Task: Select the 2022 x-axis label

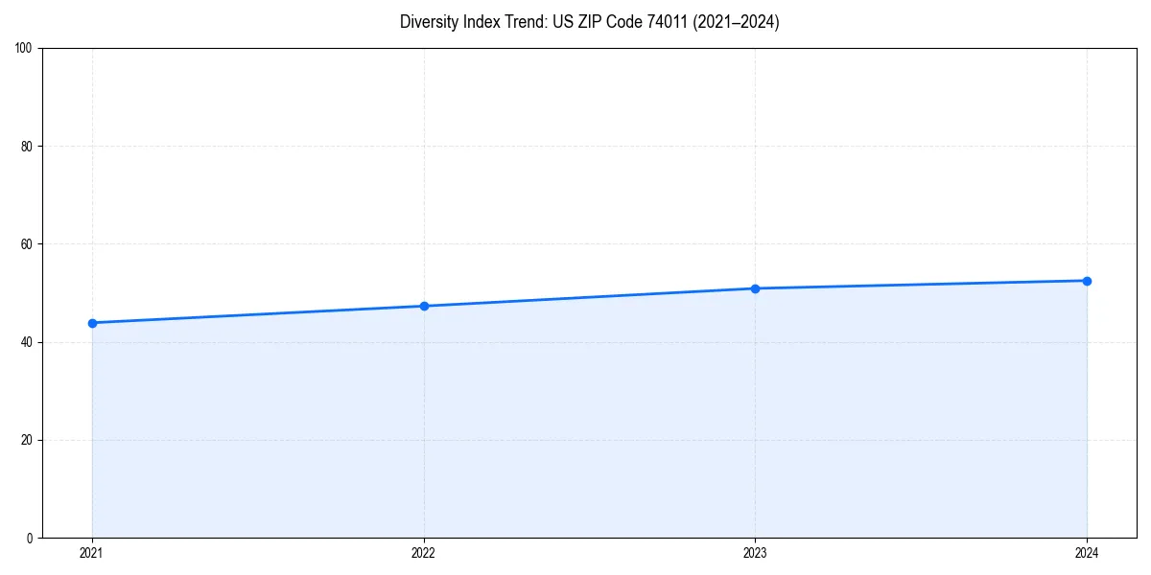Action: (x=423, y=553)
